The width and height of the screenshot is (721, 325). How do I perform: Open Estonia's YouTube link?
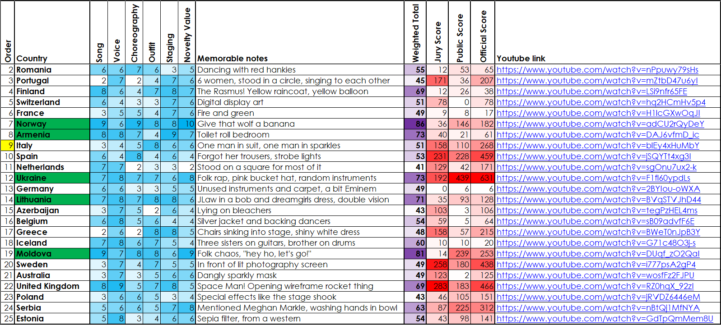[605, 319]
